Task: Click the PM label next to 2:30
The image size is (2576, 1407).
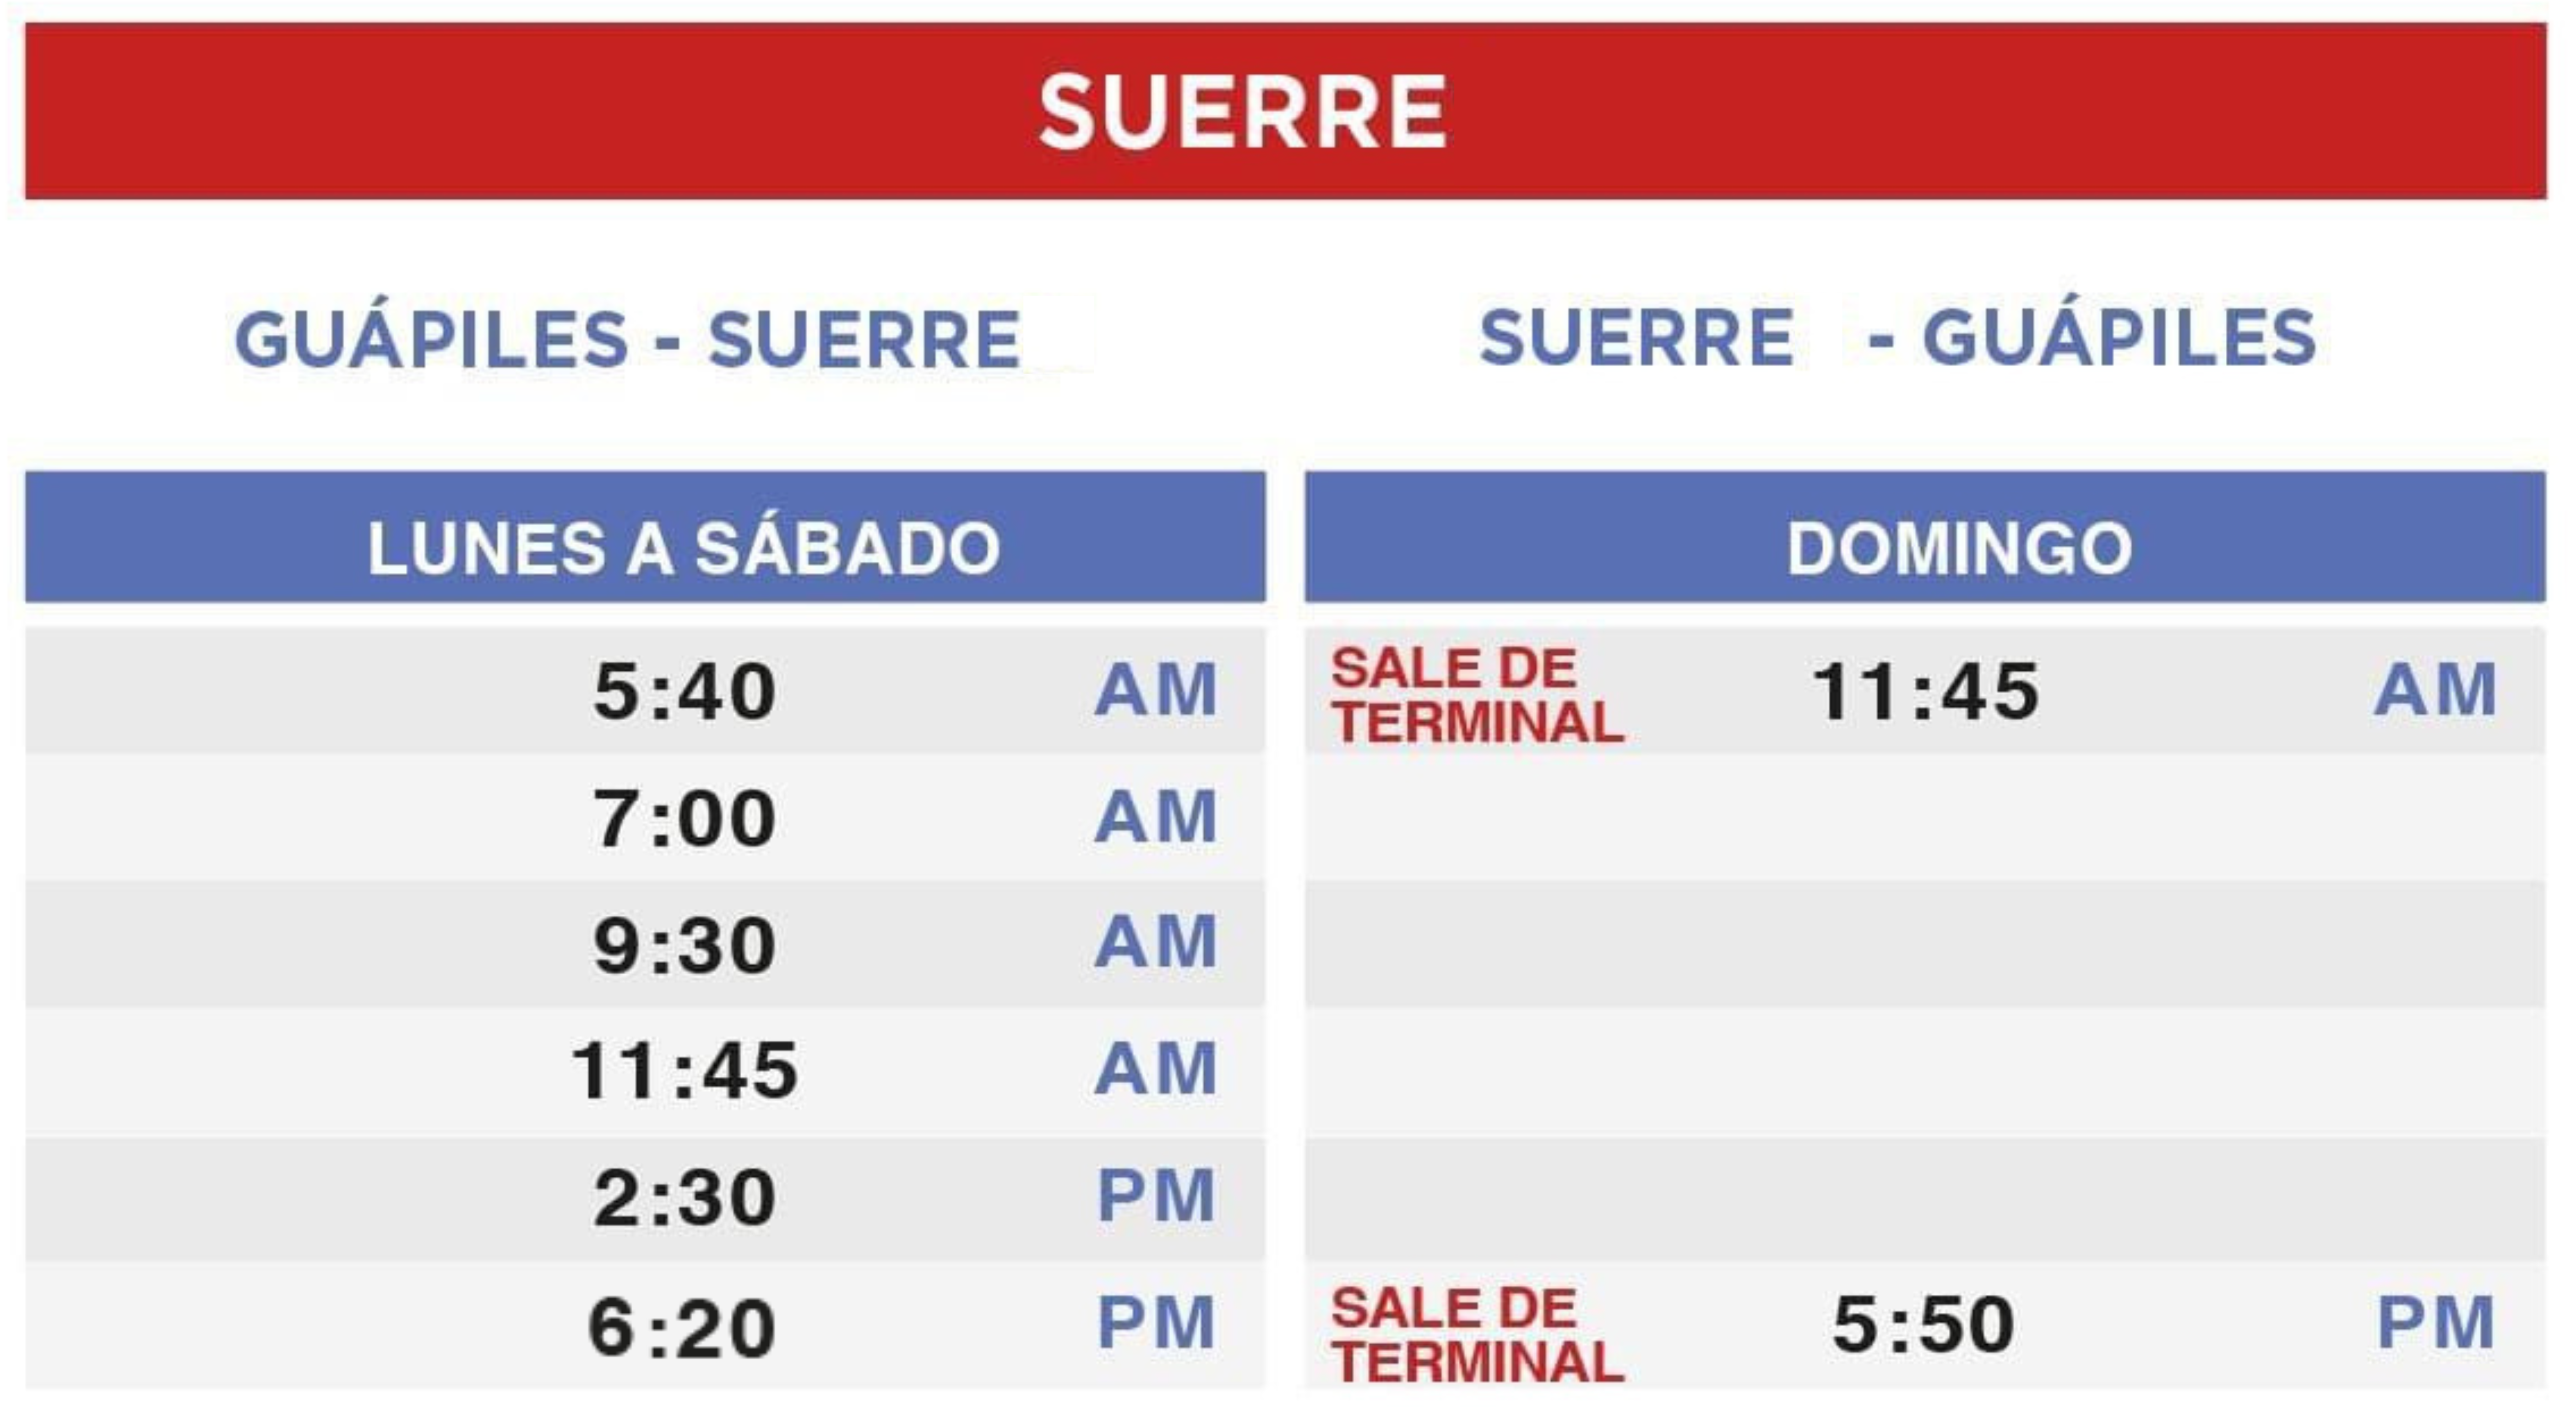Action: (x=1156, y=1195)
